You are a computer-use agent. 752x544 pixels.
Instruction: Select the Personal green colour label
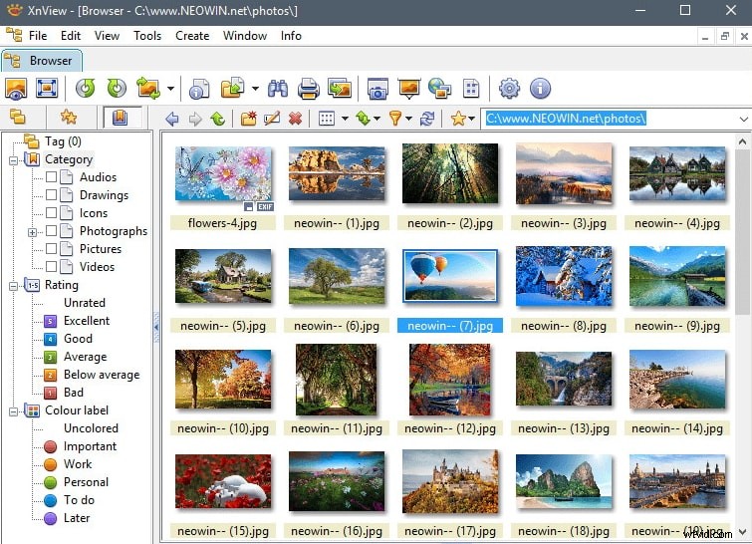[86, 482]
